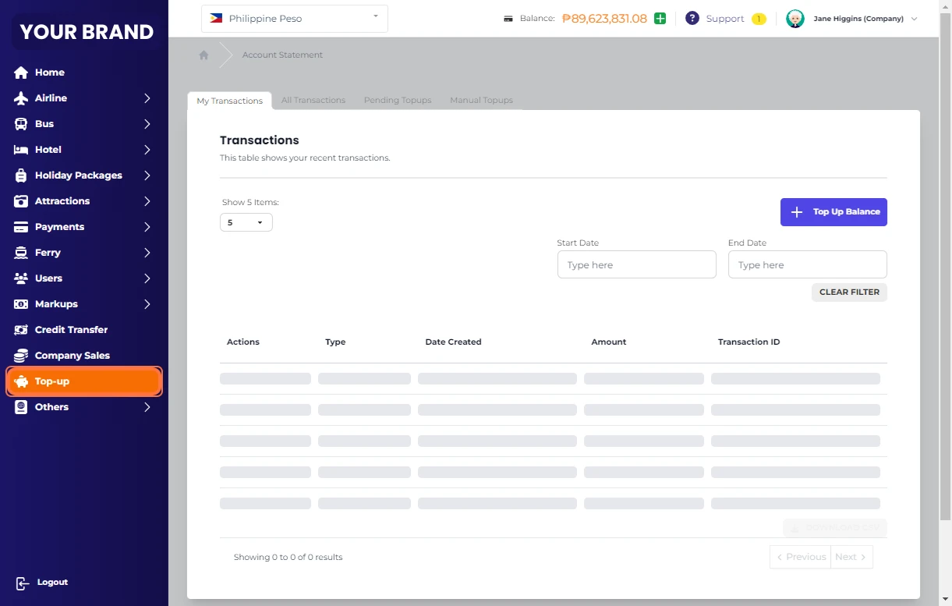
Task: Expand the Holiday Packages submenu chevron
Action: [x=147, y=175]
